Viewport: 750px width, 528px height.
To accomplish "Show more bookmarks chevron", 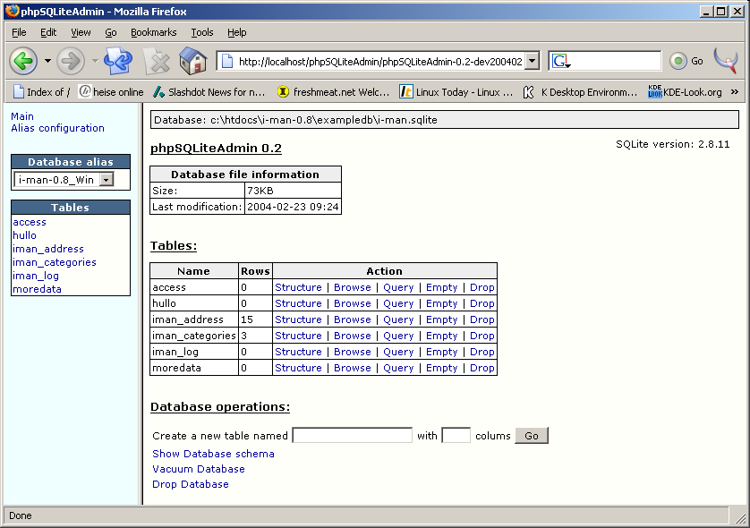I will pos(735,92).
